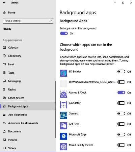The width and height of the screenshot is (135, 152).
Task: Enable 3D Builder background toggle
Action: tap(121, 72)
